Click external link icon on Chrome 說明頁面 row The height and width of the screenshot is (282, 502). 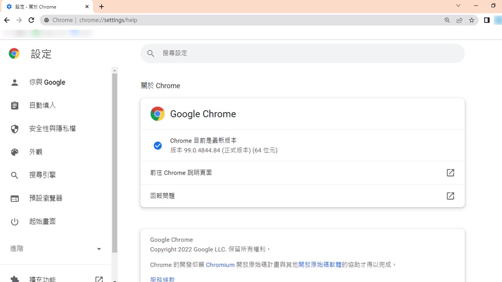pyautogui.click(x=450, y=173)
